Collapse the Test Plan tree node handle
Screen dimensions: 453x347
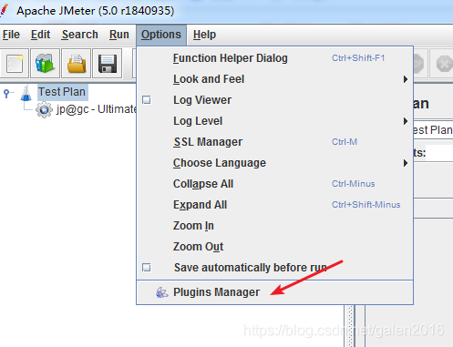coord(6,93)
